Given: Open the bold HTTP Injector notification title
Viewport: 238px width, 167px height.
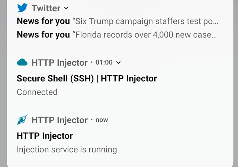Looking at the screenshot, I should pos(45,136).
